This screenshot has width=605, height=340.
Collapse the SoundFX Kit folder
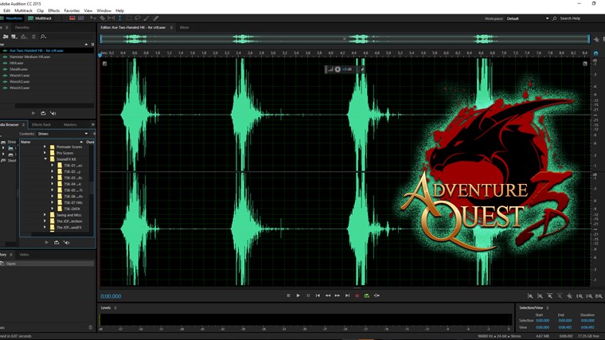tap(45, 159)
